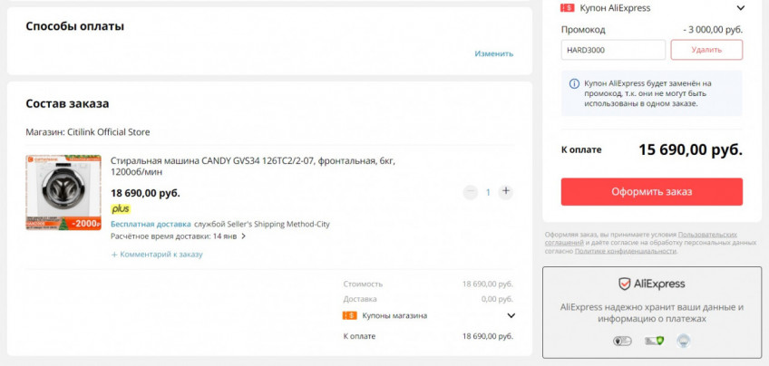This screenshot has height=366, width=769.
Task: Open the washing machine product thumbnail
Action: click(x=63, y=192)
